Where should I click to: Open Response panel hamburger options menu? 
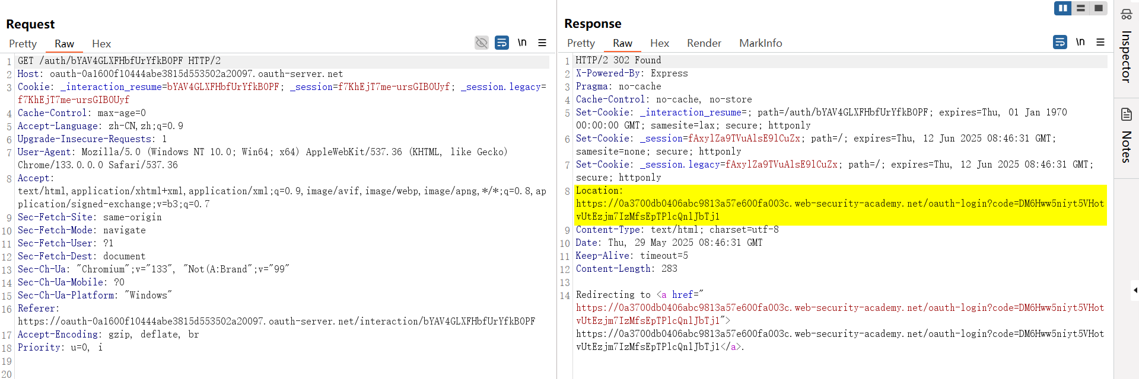(x=1100, y=42)
